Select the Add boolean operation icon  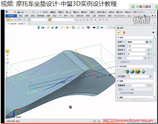point(132,71)
